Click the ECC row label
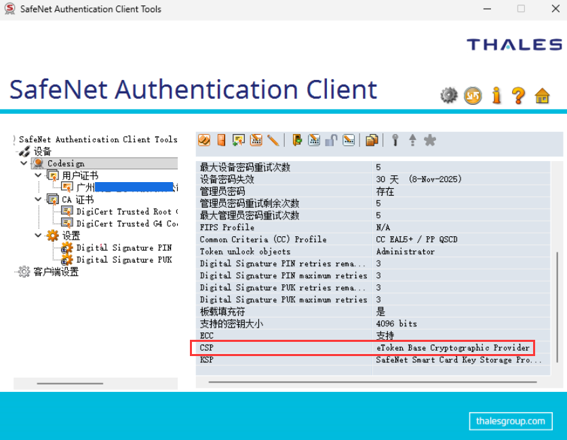This screenshot has width=567, height=440. 206,336
